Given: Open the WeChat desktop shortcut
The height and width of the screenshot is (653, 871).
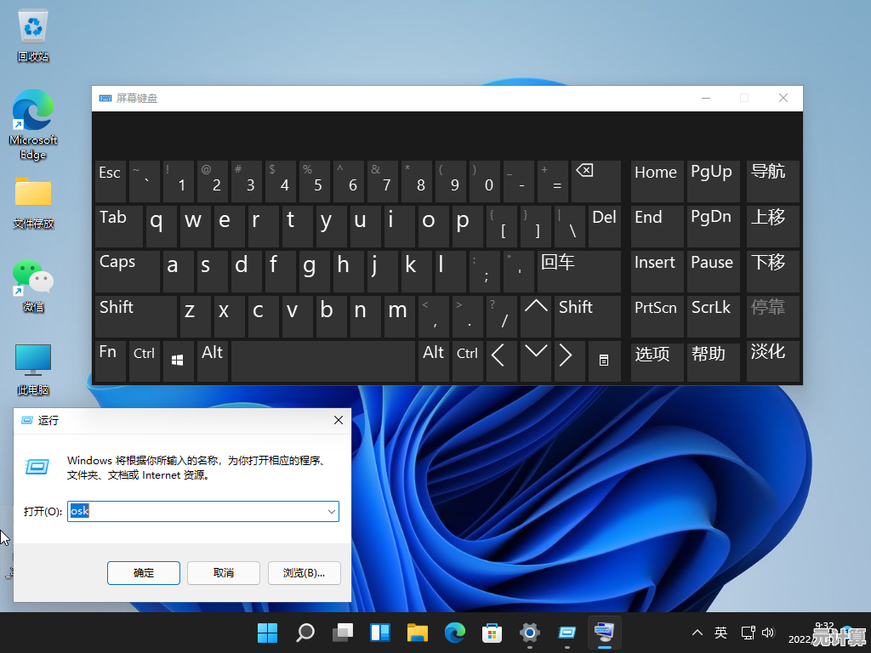Looking at the screenshot, I should 33,279.
